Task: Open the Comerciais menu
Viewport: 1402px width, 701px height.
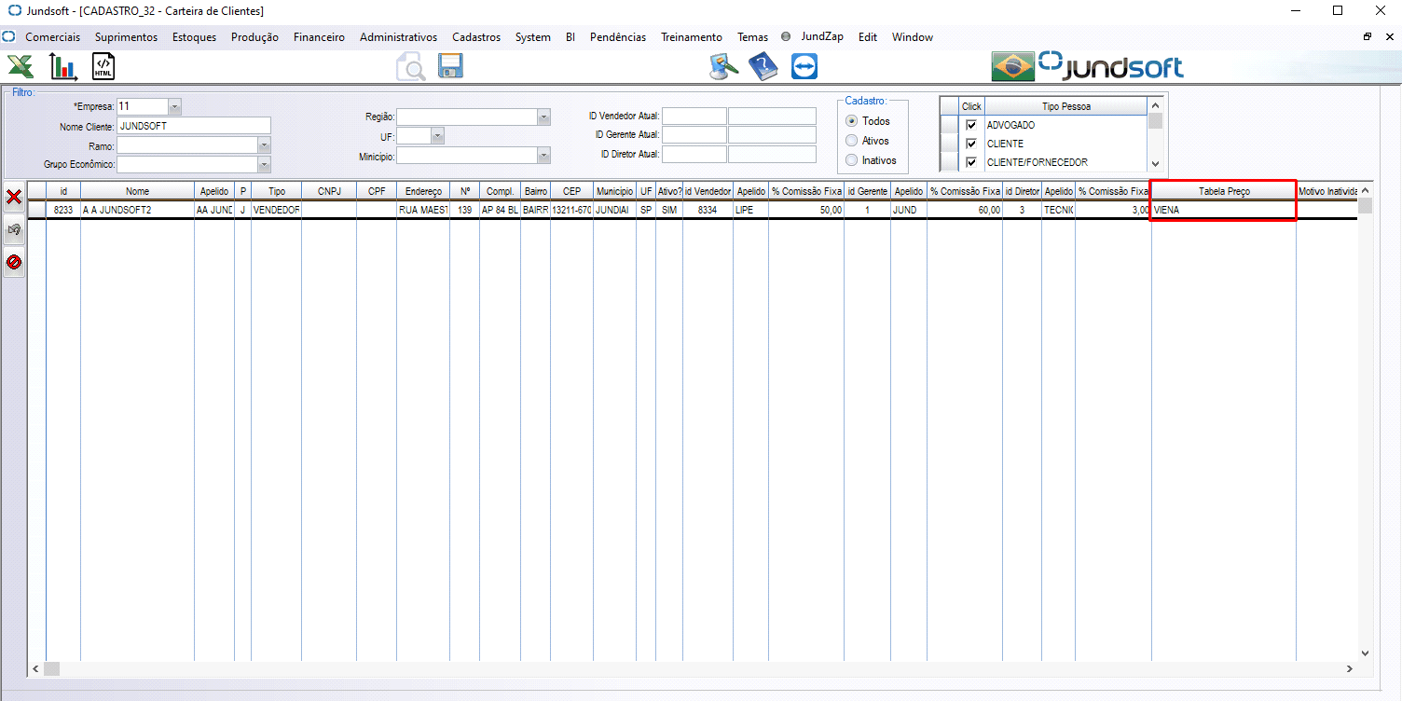Action: (52, 37)
